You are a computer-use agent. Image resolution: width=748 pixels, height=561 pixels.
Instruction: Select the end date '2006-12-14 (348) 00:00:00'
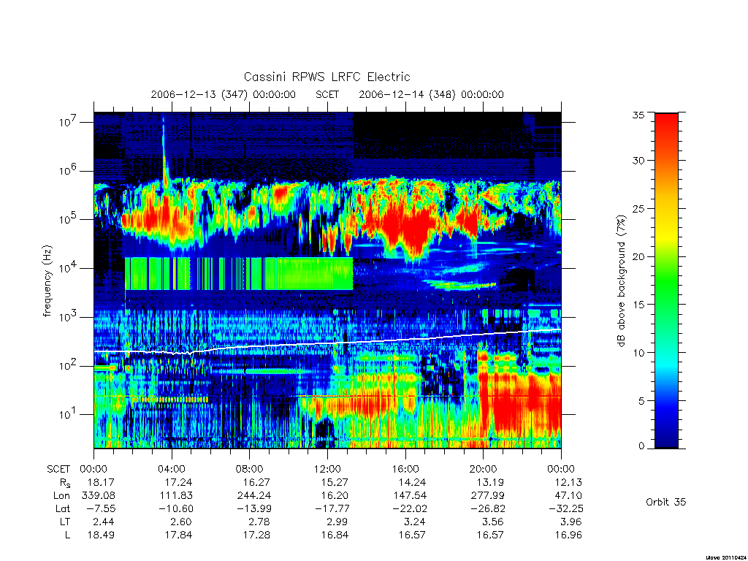tap(431, 94)
